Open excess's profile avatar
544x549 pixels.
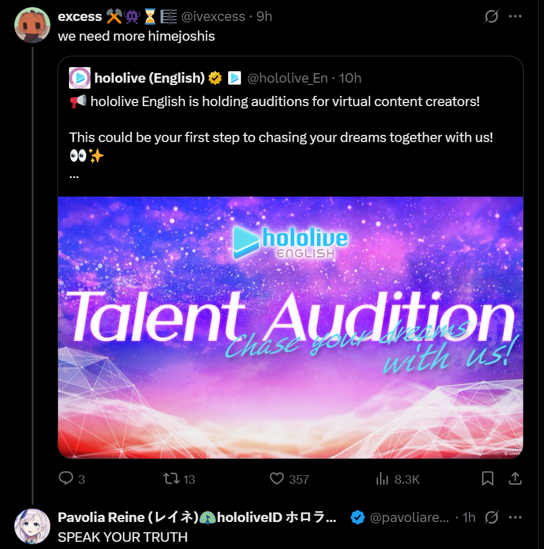point(32,25)
